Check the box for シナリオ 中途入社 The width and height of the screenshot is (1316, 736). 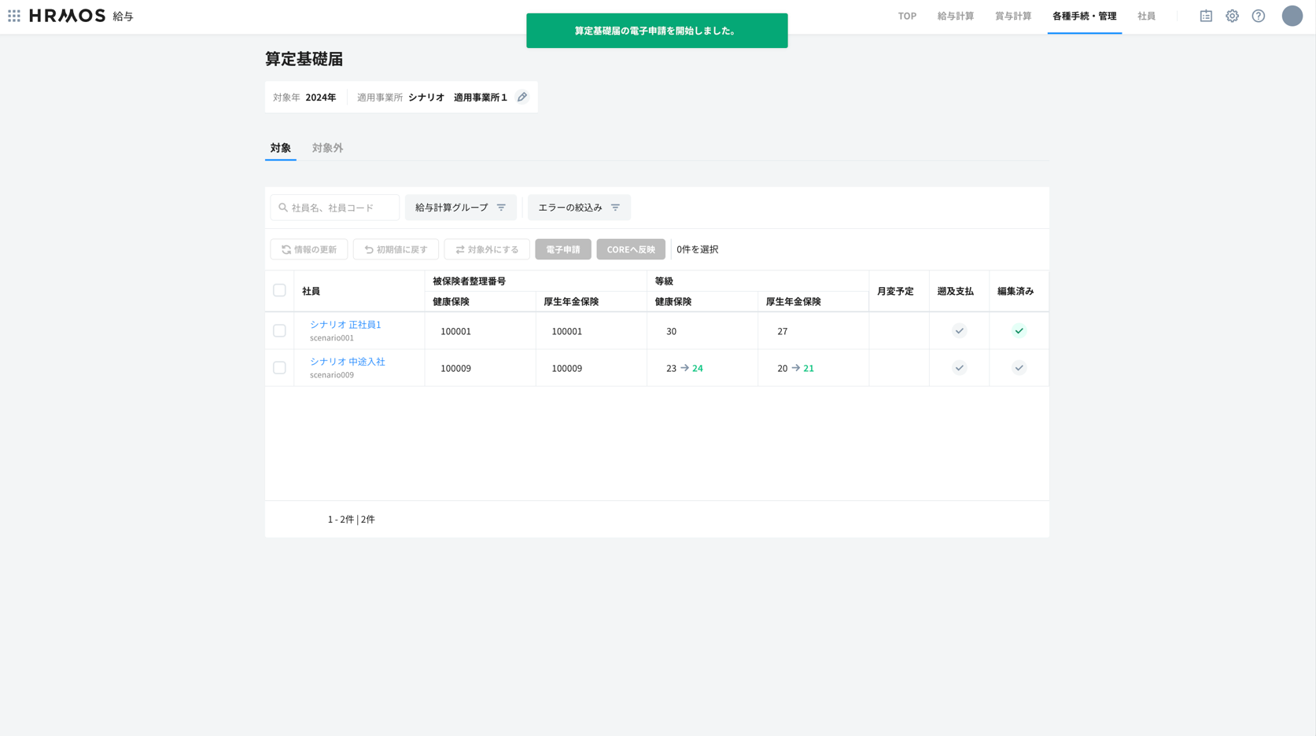tap(279, 368)
